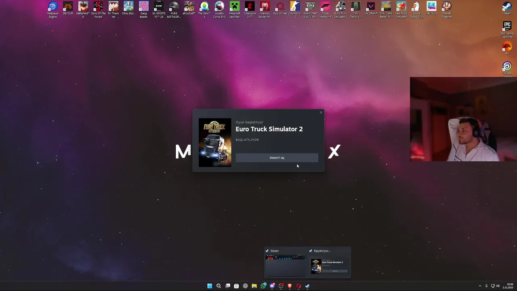
Task: Select the Chained Together desktop shortcut
Action: click(446, 10)
